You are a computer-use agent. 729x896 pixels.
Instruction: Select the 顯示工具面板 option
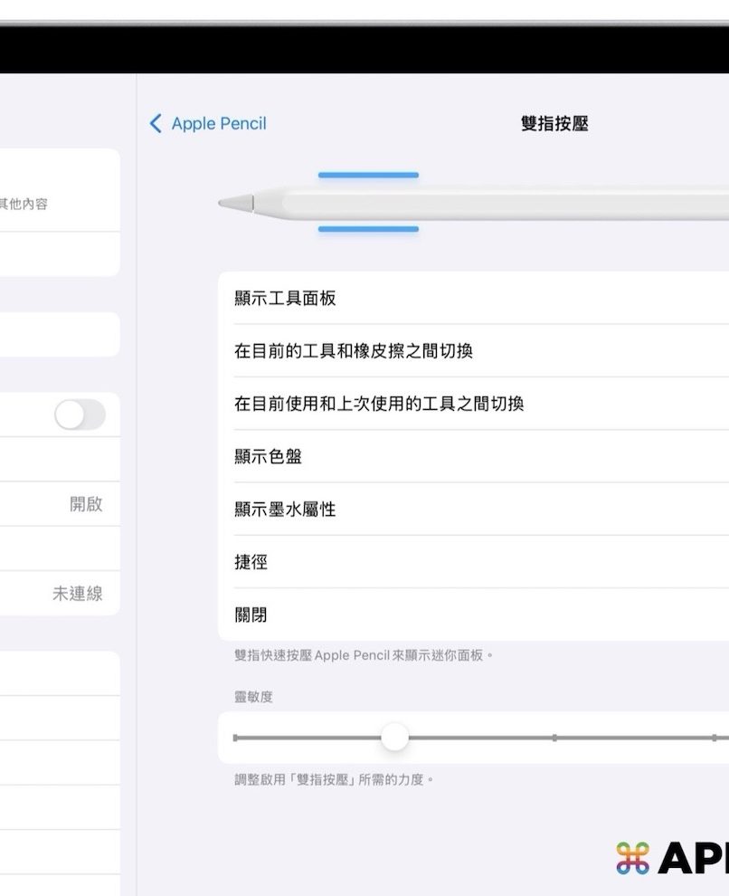(285, 298)
